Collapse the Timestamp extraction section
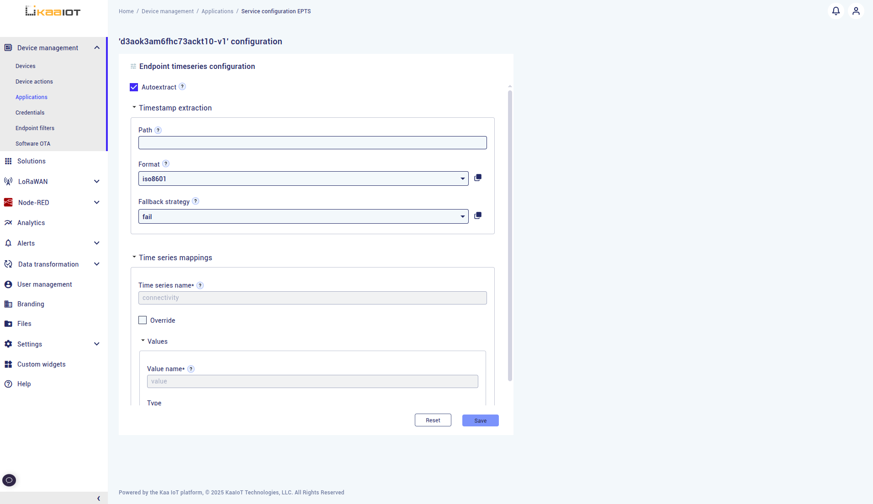873x504 pixels. 134,107
